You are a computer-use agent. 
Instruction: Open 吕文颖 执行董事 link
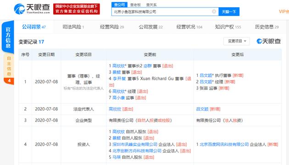click(206, 75)
